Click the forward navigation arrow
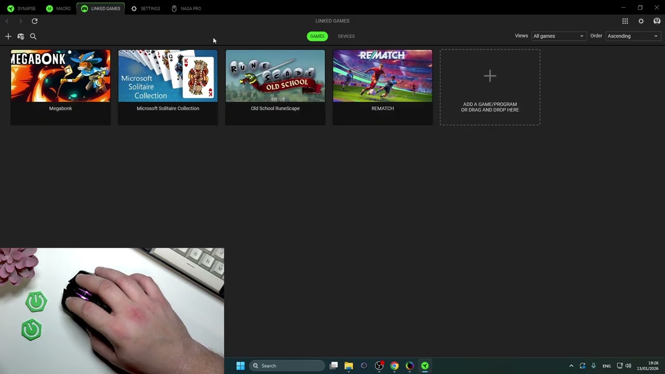 (20, 21)
